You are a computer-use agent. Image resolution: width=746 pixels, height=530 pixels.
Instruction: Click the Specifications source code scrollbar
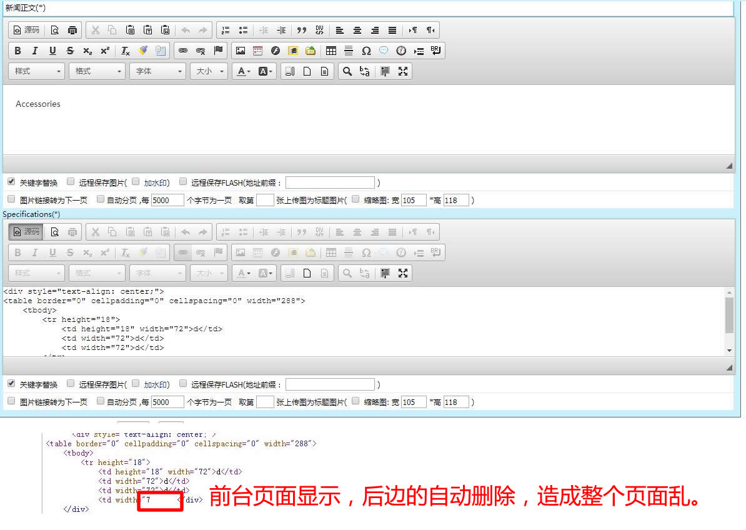[x=729, y=316]
